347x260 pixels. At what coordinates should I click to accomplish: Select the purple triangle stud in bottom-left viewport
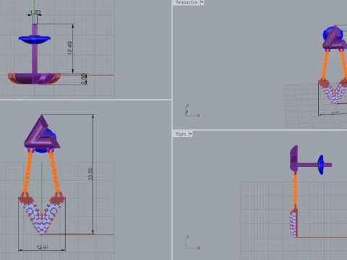42,132
